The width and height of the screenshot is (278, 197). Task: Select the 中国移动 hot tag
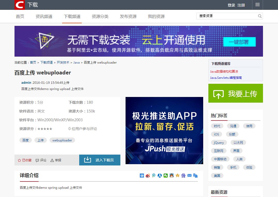pyautogui.click(x=220, y=159)
